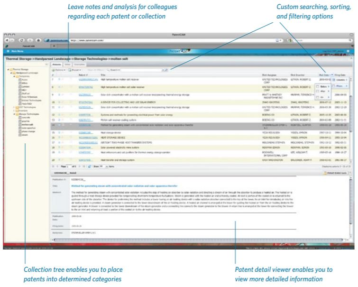This screenshot has width=358, height=287.
Task: Open the patent number link in row 20
Action: [85, 160]
